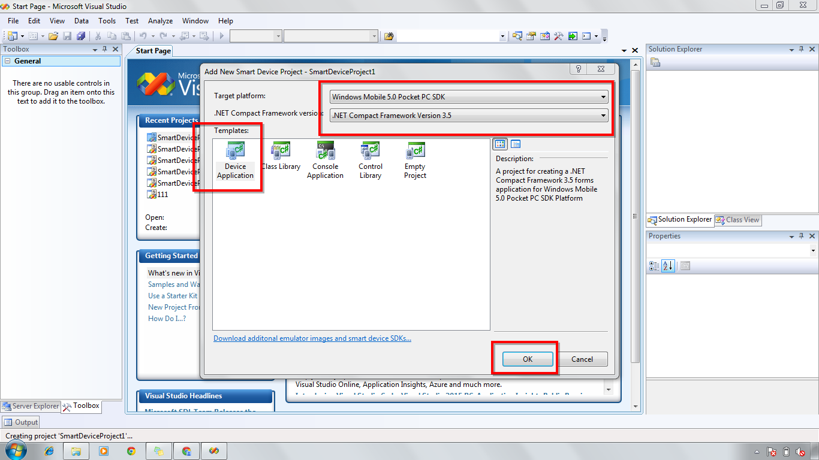Open the New Project dropdown arrow
Viewport: 819px width, 460px height.
click(x=22, y=36)
